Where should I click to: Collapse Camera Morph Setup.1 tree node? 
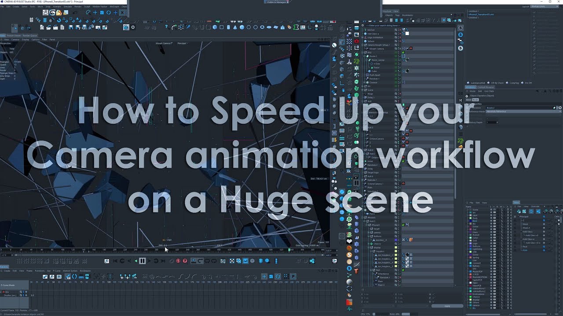(362, 45)
